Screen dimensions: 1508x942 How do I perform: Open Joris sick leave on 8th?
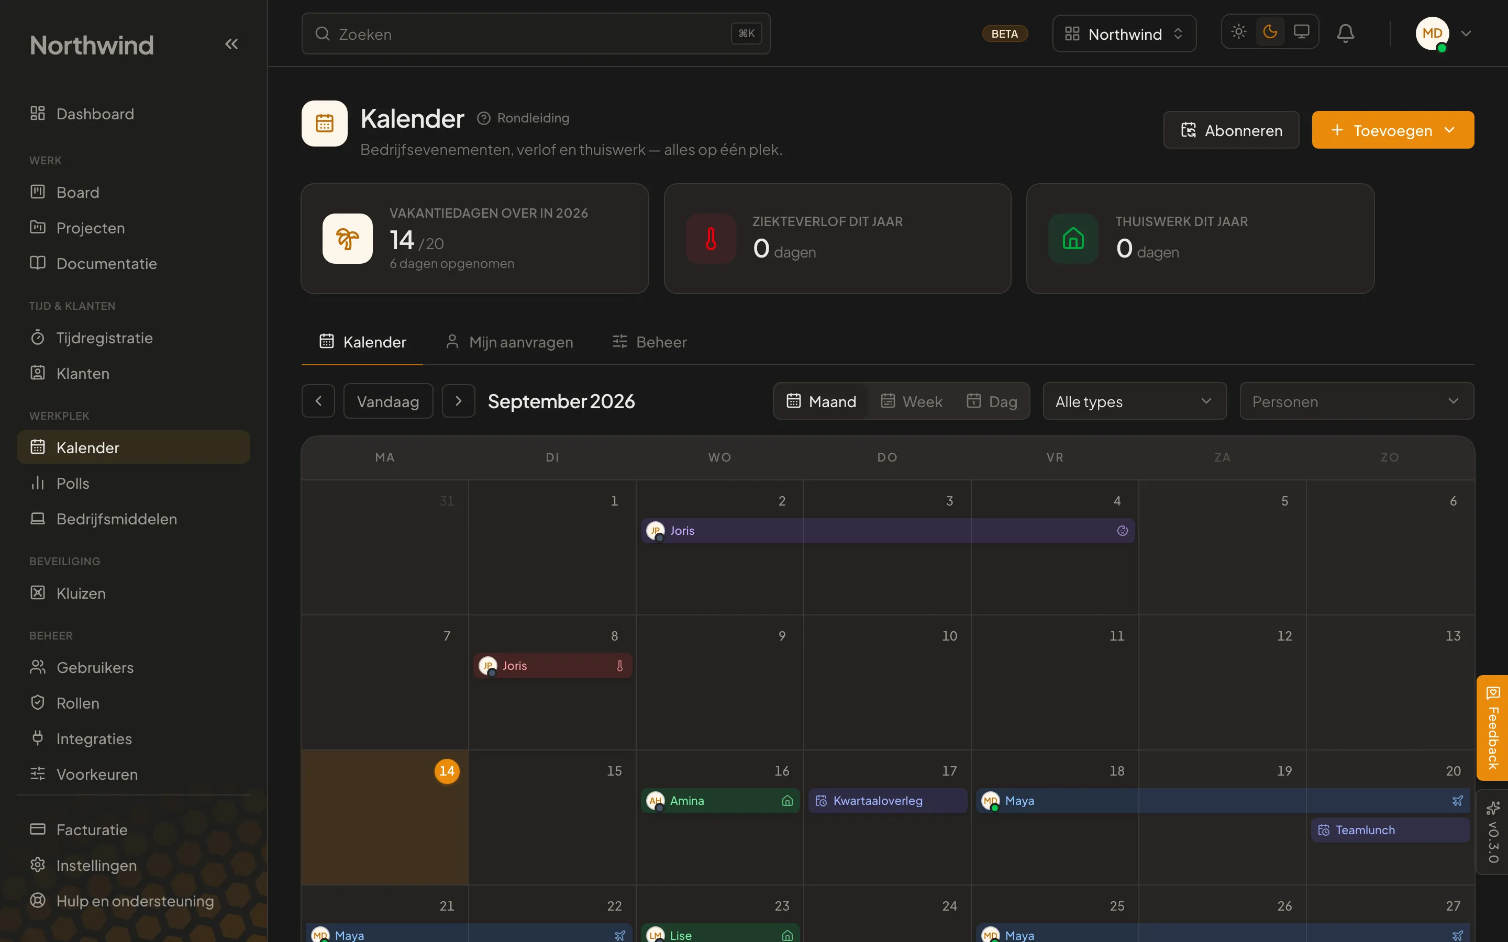[x=553, y=666]
